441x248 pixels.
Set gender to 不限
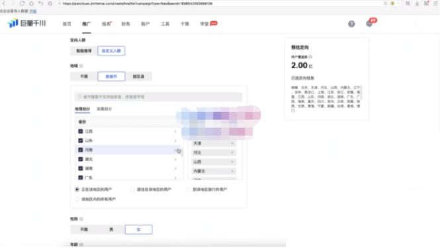click(x=84, y=230)
